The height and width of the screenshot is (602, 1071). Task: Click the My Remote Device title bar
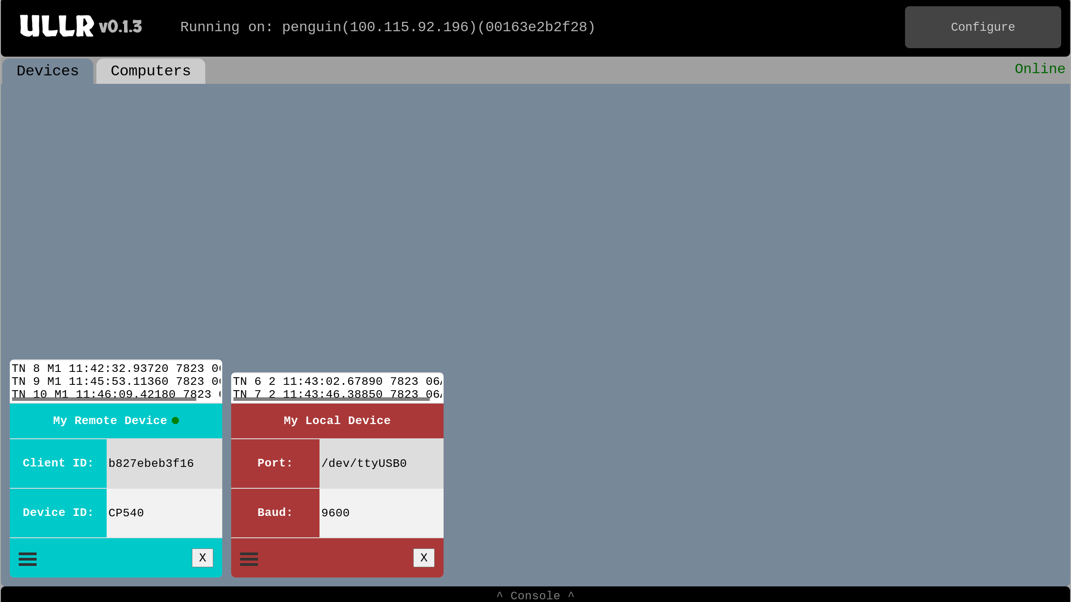(x=116, y=421)
